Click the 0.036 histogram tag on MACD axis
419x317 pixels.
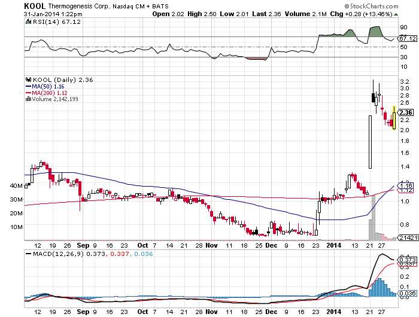tap(407, 293)
